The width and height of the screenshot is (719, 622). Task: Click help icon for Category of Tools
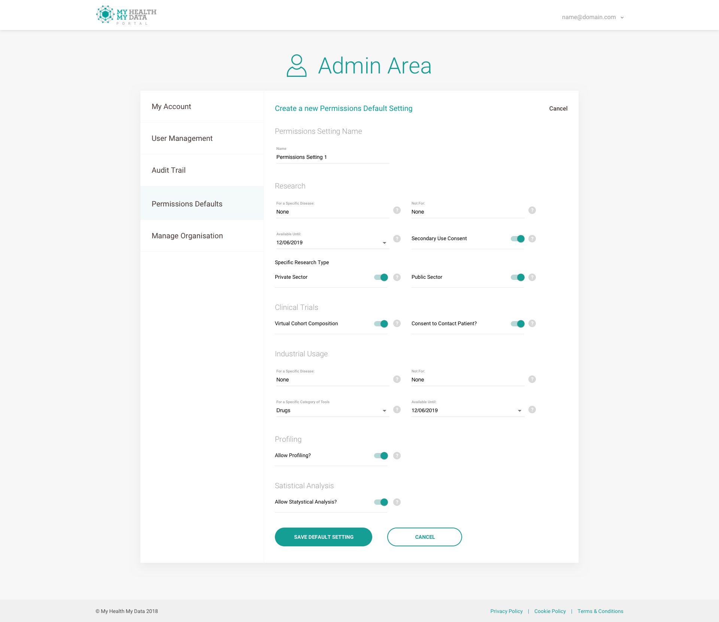(397, 410)
